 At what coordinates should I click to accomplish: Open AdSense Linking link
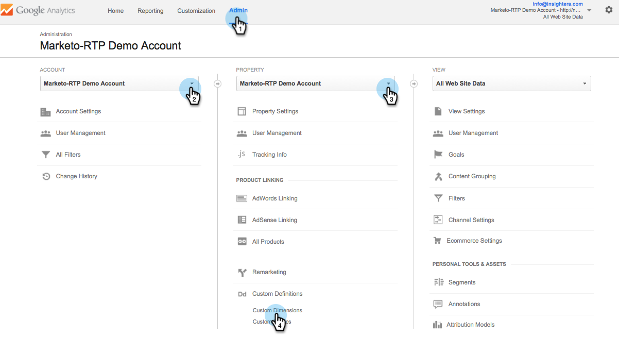coord(274,220)
